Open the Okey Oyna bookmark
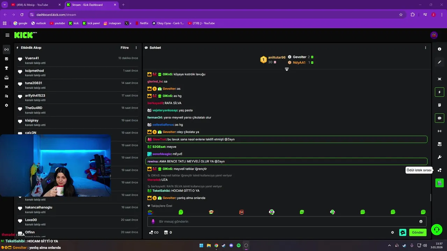This screenshot has height=251, width=447. pyautogui.click(x=168, y=23)
